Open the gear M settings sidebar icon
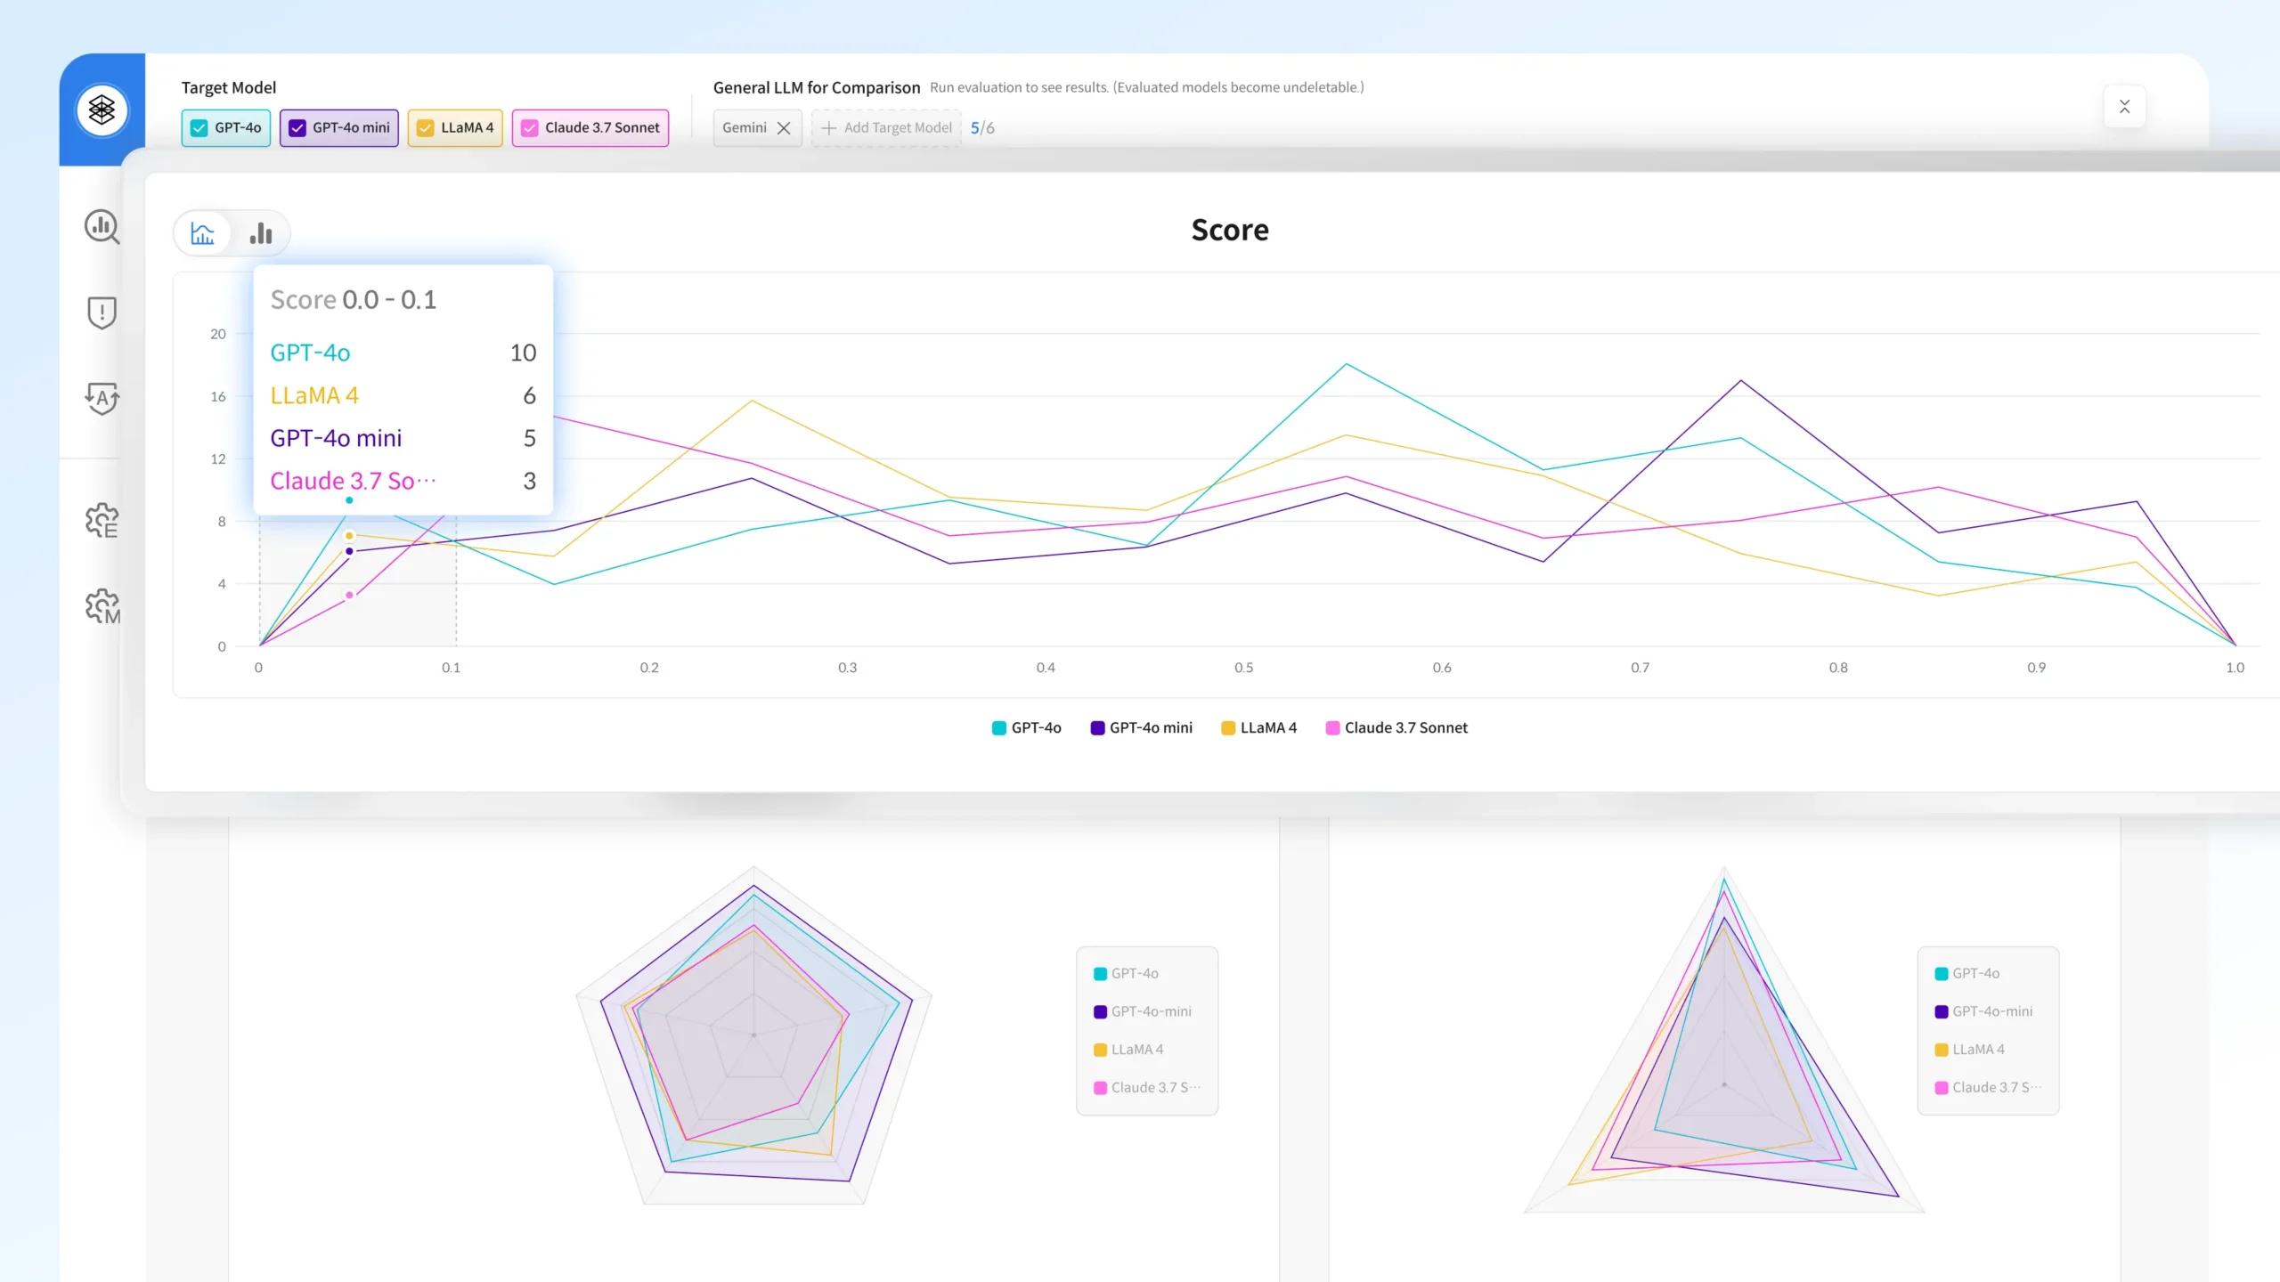The image size is (2280, 1282). coord(102,606)
